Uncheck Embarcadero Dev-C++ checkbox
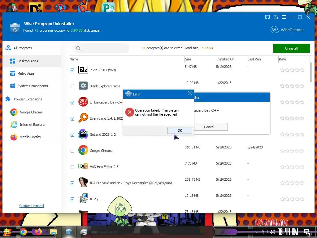The height and width of the screenshot is (238, 317). pyautogui.click(x=72, y=102)
